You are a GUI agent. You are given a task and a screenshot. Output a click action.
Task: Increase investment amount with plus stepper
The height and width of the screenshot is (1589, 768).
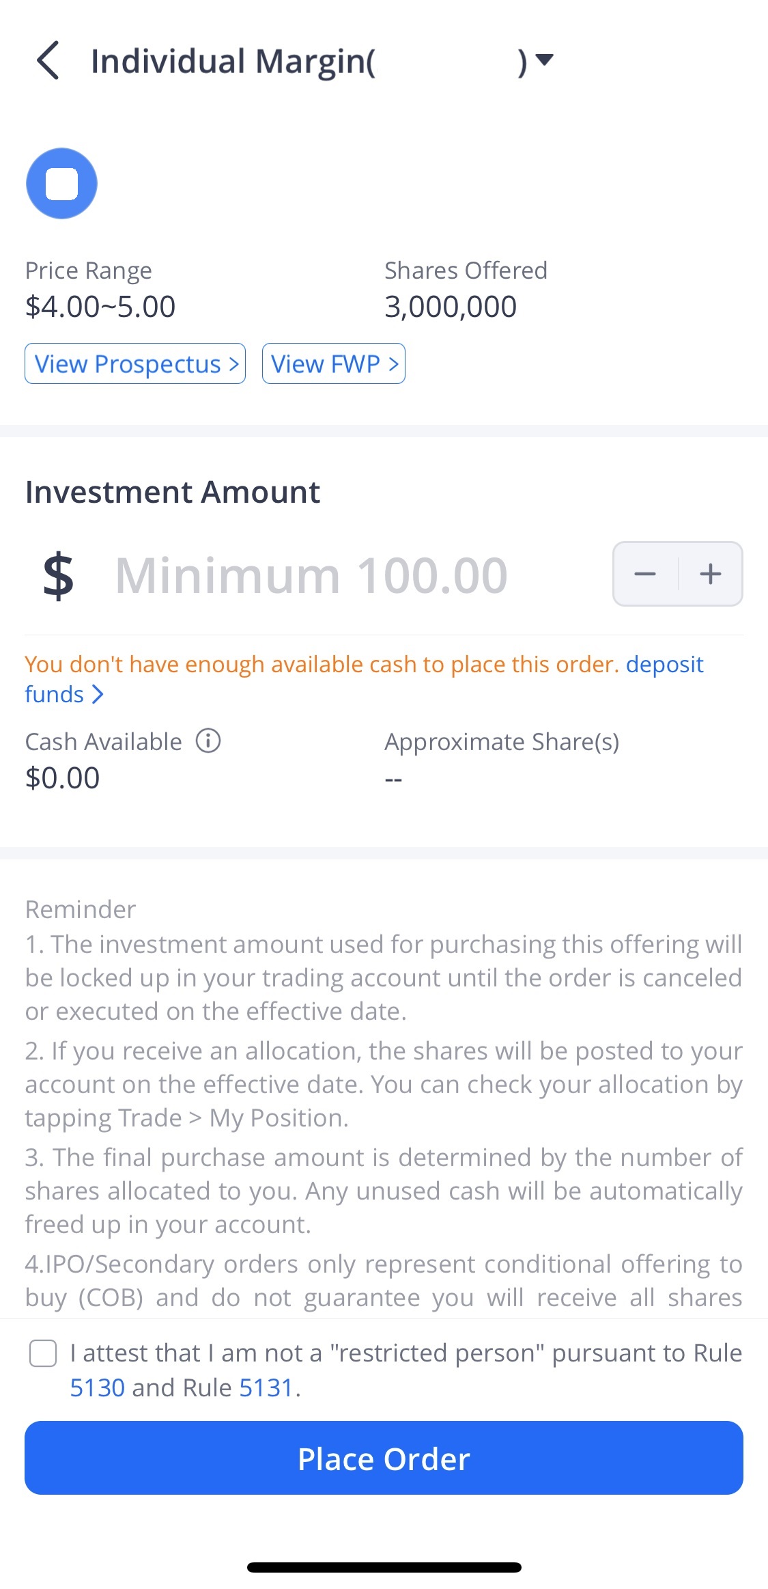(x=709, y=574)
